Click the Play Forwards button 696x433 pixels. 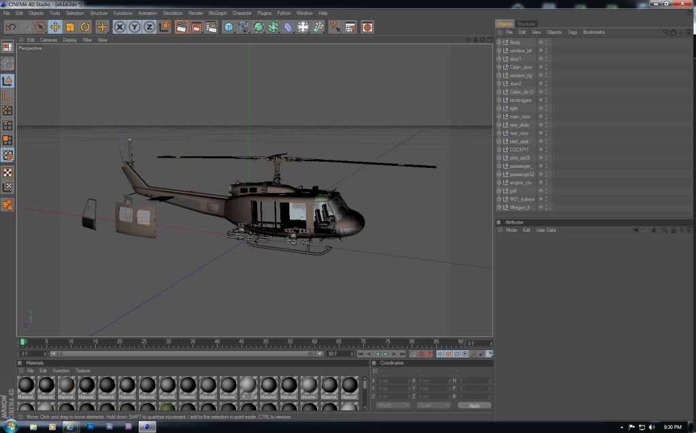386,354
